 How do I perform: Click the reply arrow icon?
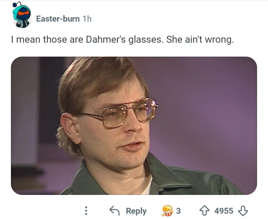114,211
